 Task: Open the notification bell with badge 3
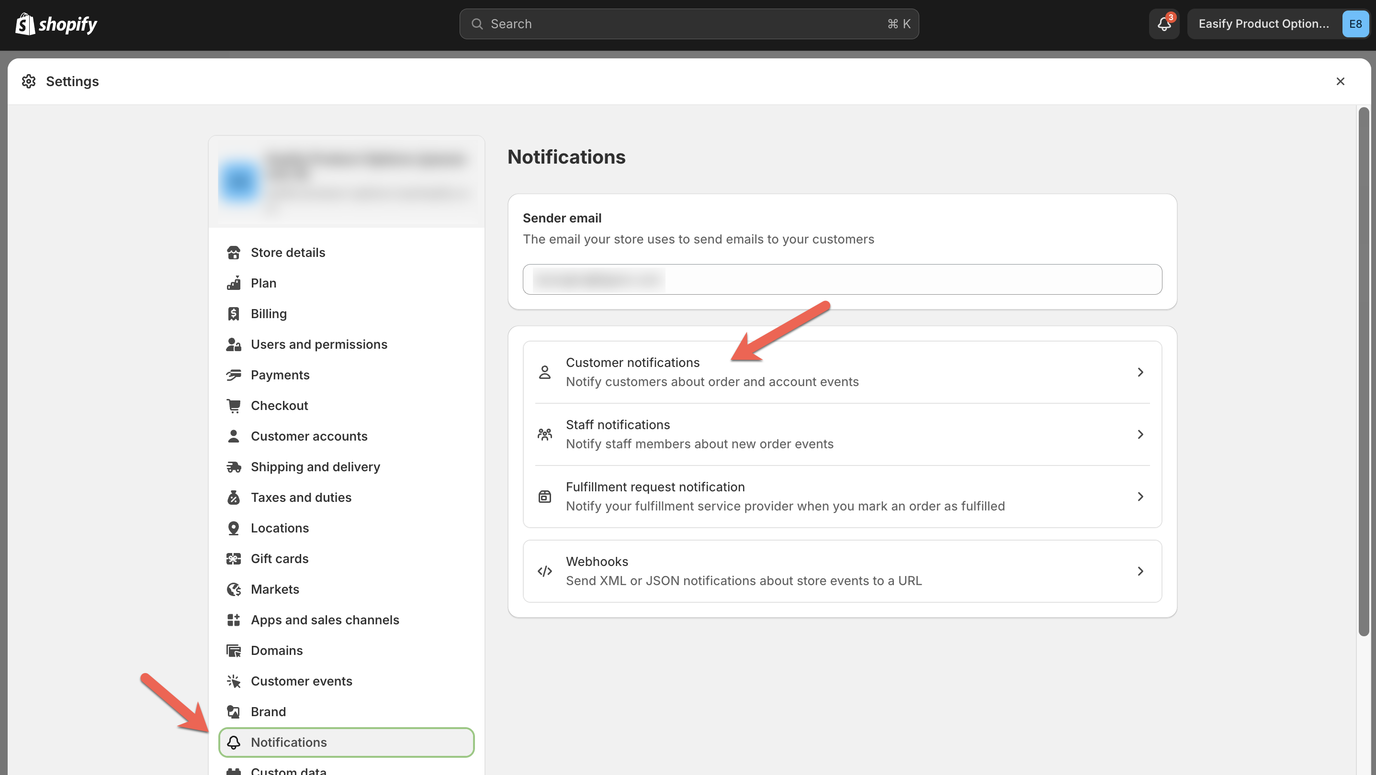click(x=1163, y=23)
